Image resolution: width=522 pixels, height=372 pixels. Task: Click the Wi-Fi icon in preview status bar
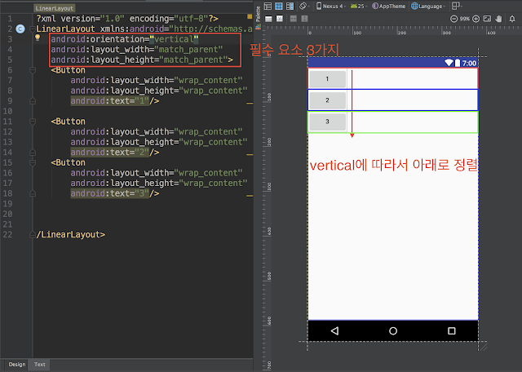click(449, 63)
